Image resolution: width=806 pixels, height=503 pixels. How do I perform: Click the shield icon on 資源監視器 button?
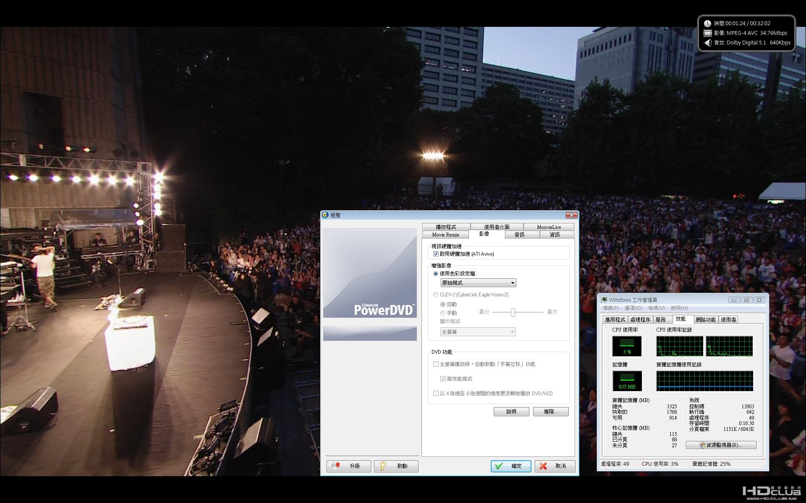tap(703, 445)
